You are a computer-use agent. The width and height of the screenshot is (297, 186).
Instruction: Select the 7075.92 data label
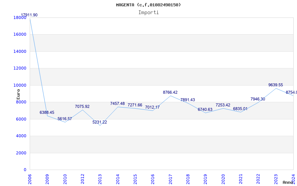pos(82,106)
